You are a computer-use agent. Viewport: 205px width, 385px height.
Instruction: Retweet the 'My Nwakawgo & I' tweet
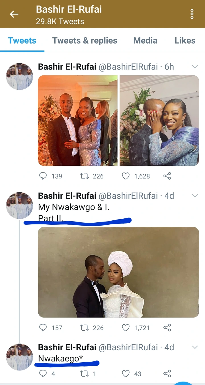coord(84,328)
